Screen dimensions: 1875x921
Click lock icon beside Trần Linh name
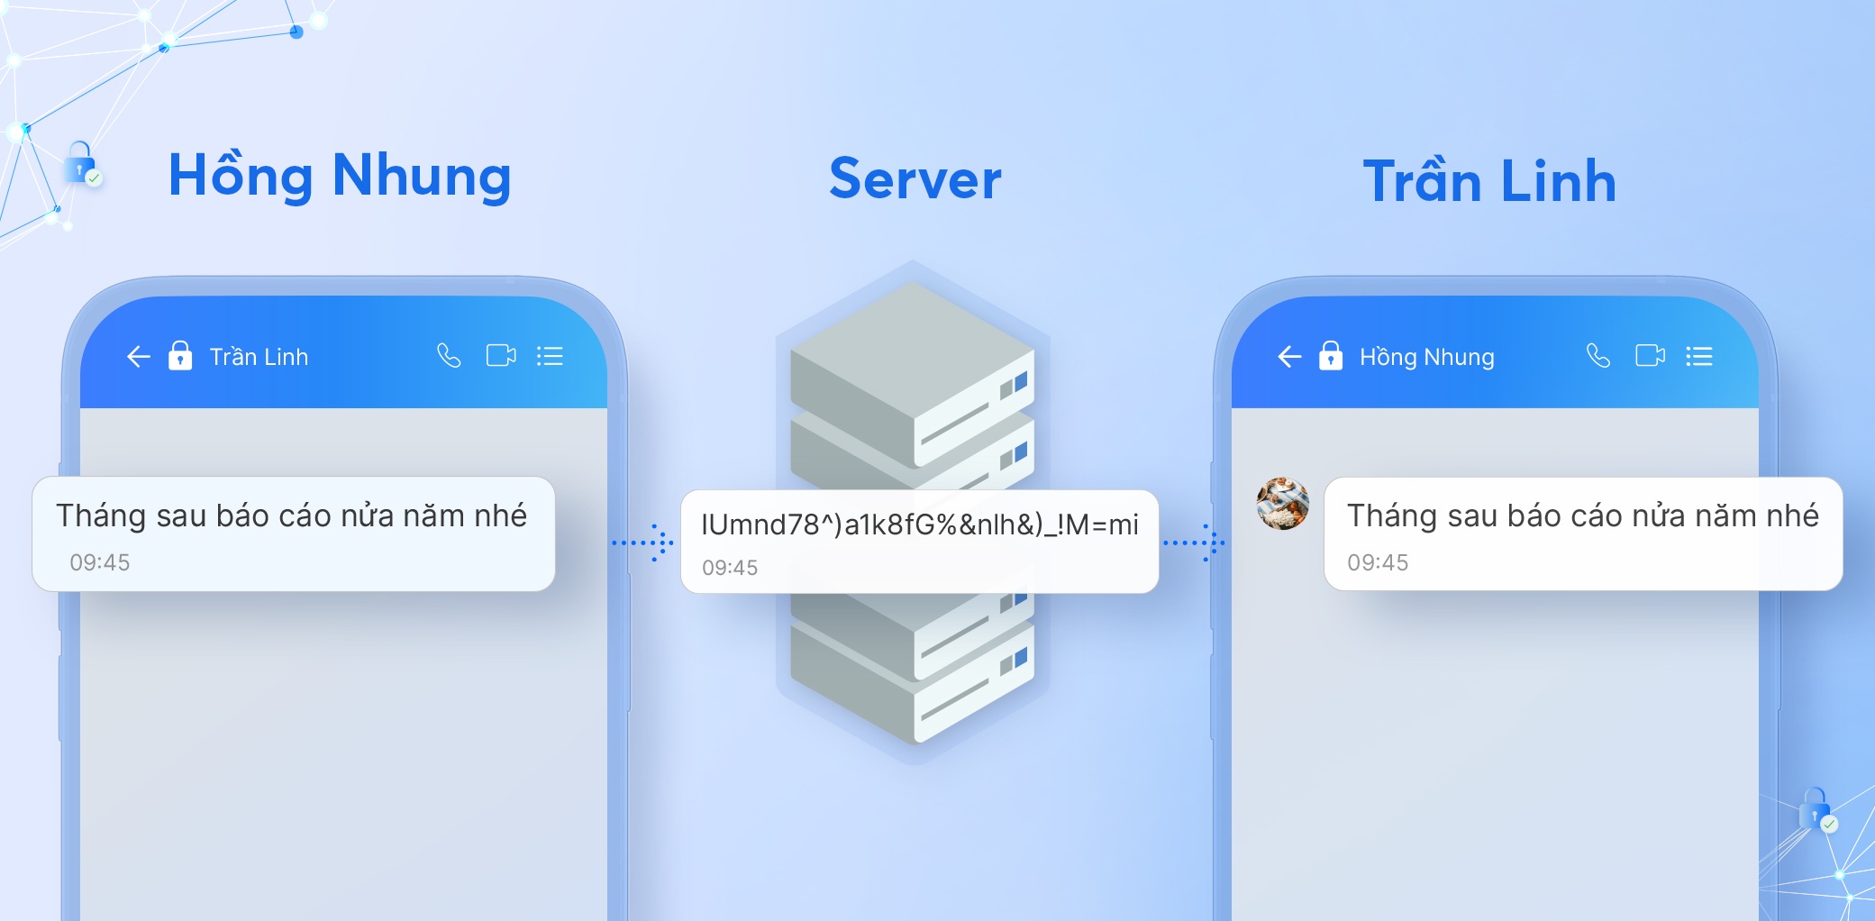(180, 356)
